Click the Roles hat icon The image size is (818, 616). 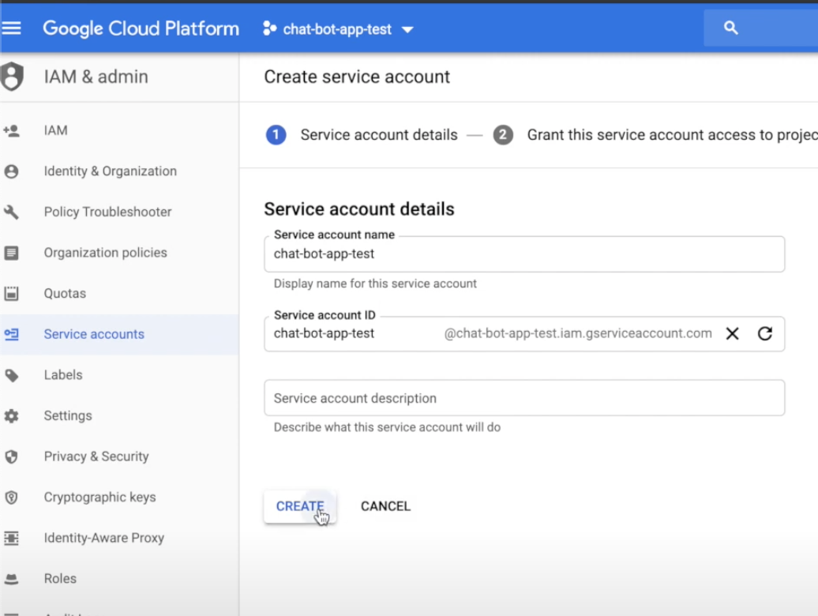(12, 579)
